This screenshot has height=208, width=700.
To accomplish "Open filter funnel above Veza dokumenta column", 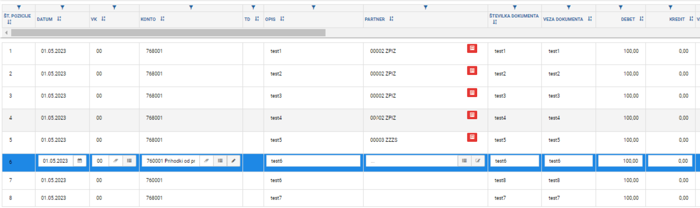I will click(569, 7).
